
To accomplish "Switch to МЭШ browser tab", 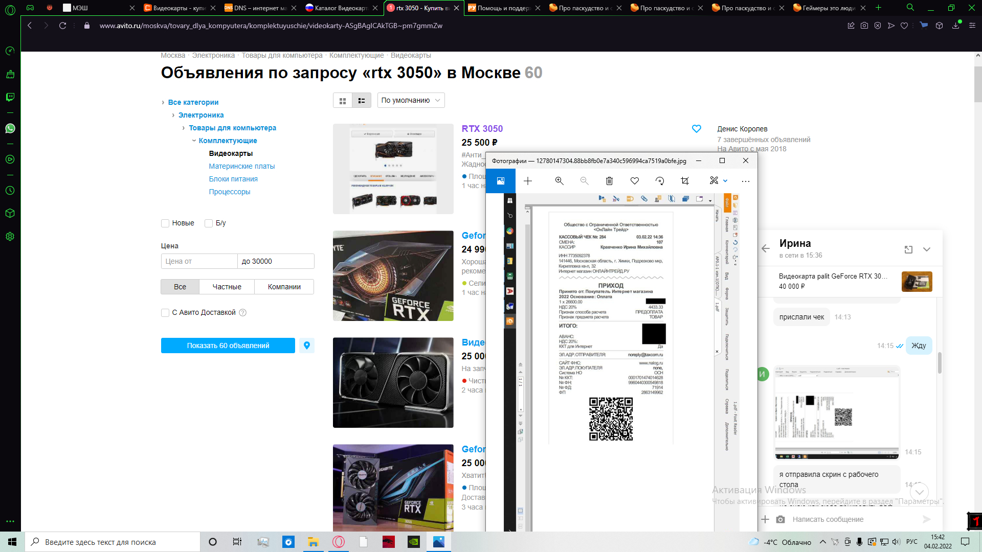I will click(97, 8).
